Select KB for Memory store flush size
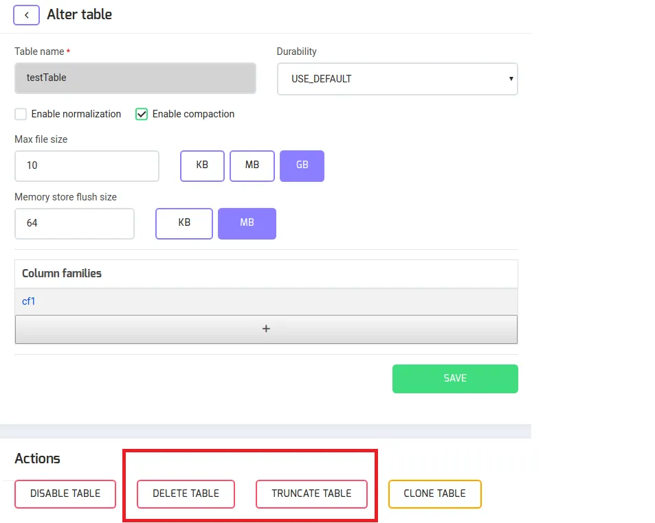This screenshot has height=523, width=655. click(184, 223)
